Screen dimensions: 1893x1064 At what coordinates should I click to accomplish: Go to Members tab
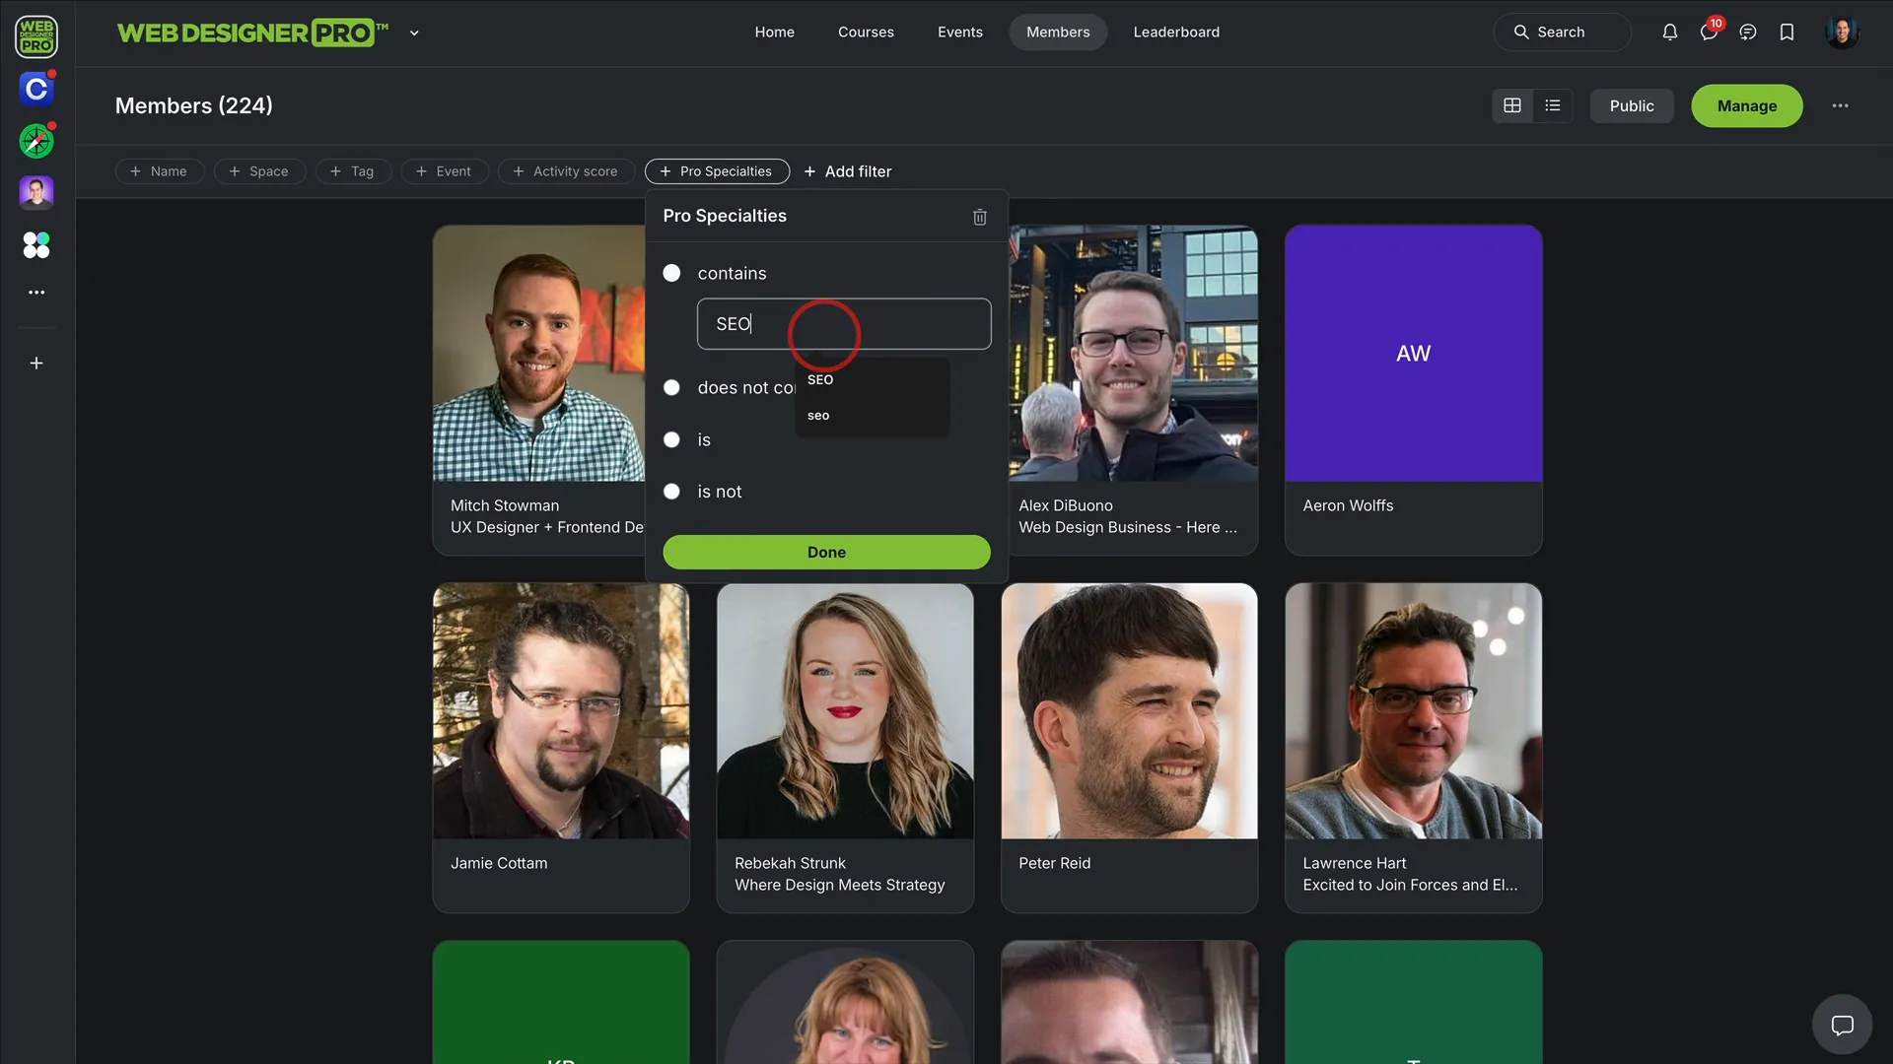click(x=1058, y=33)
